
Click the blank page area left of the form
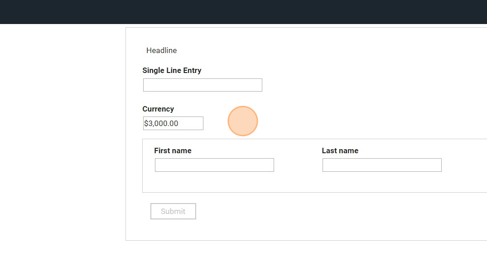click(x=63, y=136)
